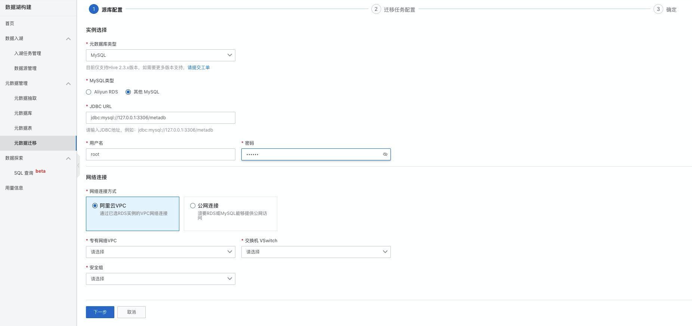Viewport: 692px width, 326px height.
Task: Click the 取消 button
Action: (132, 312)
